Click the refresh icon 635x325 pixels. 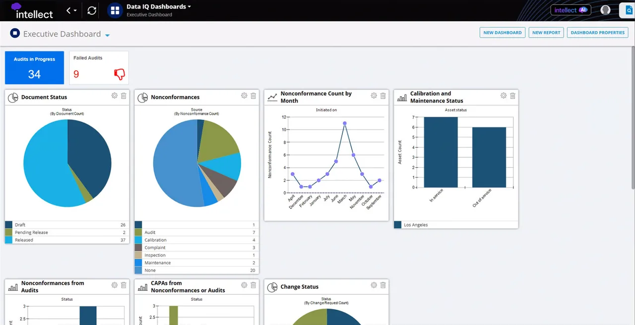tap(92, 10)
